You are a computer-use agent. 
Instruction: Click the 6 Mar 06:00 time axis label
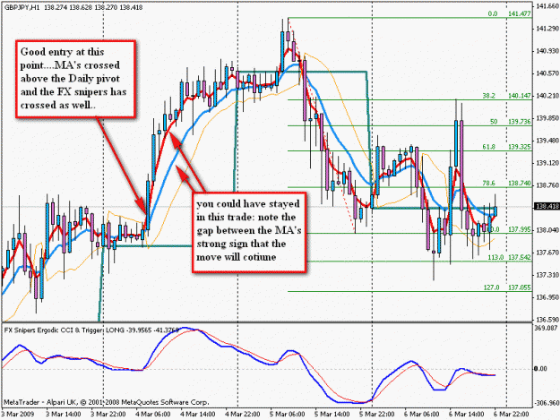[x=422, y=415]
